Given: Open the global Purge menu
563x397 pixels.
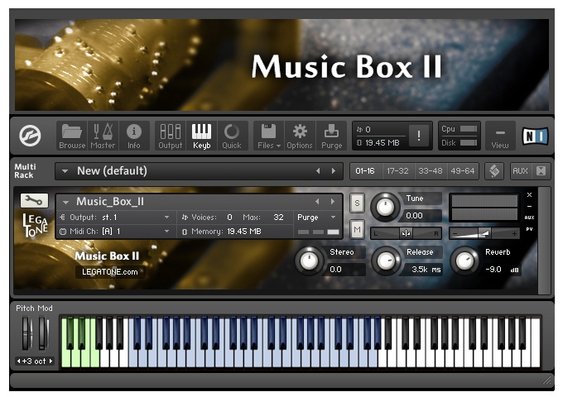Looking at the screenshot, I should pyautogui.click(x=331, y=136).
